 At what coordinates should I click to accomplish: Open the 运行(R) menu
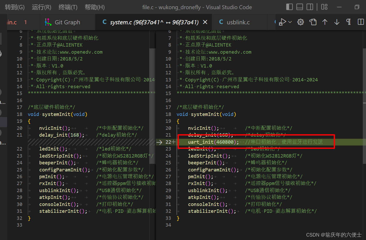click(41, 7)
